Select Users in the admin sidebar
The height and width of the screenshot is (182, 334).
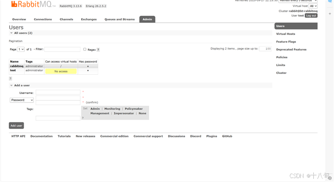point(296,26)
